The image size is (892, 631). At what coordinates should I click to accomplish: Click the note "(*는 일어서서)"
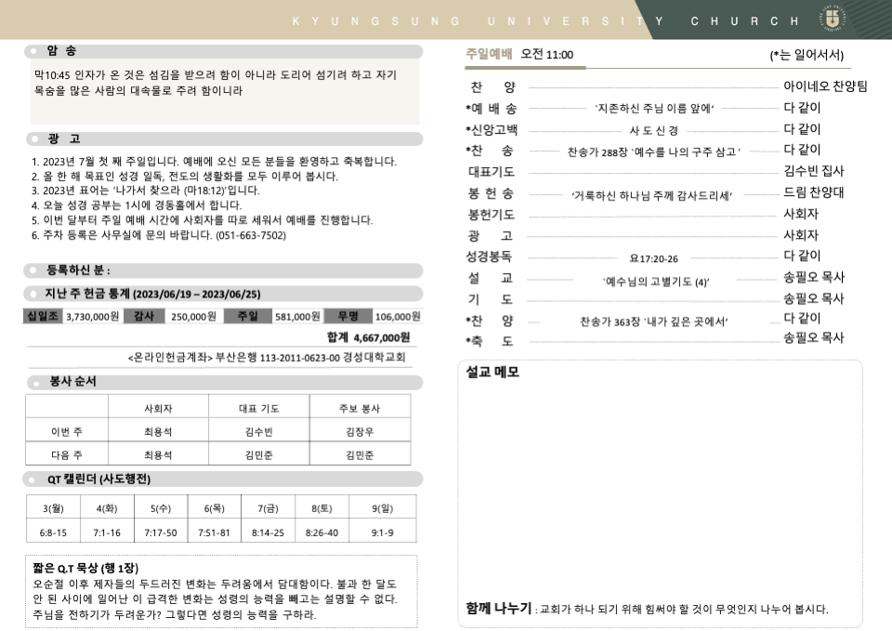807,55
